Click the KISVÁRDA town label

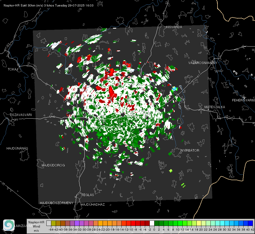[174, 27]
